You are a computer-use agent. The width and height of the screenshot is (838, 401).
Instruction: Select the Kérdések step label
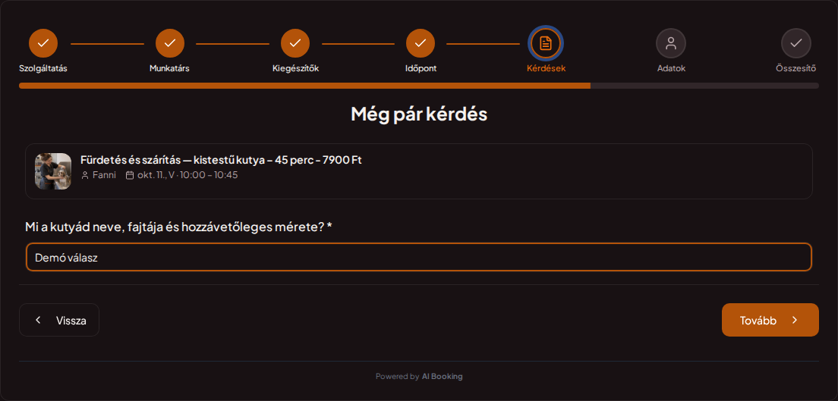[547, 68]
